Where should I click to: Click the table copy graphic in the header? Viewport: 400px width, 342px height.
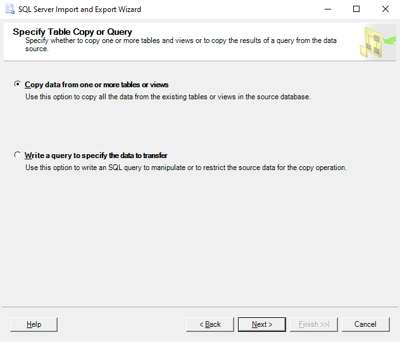(x=377, y=42)
